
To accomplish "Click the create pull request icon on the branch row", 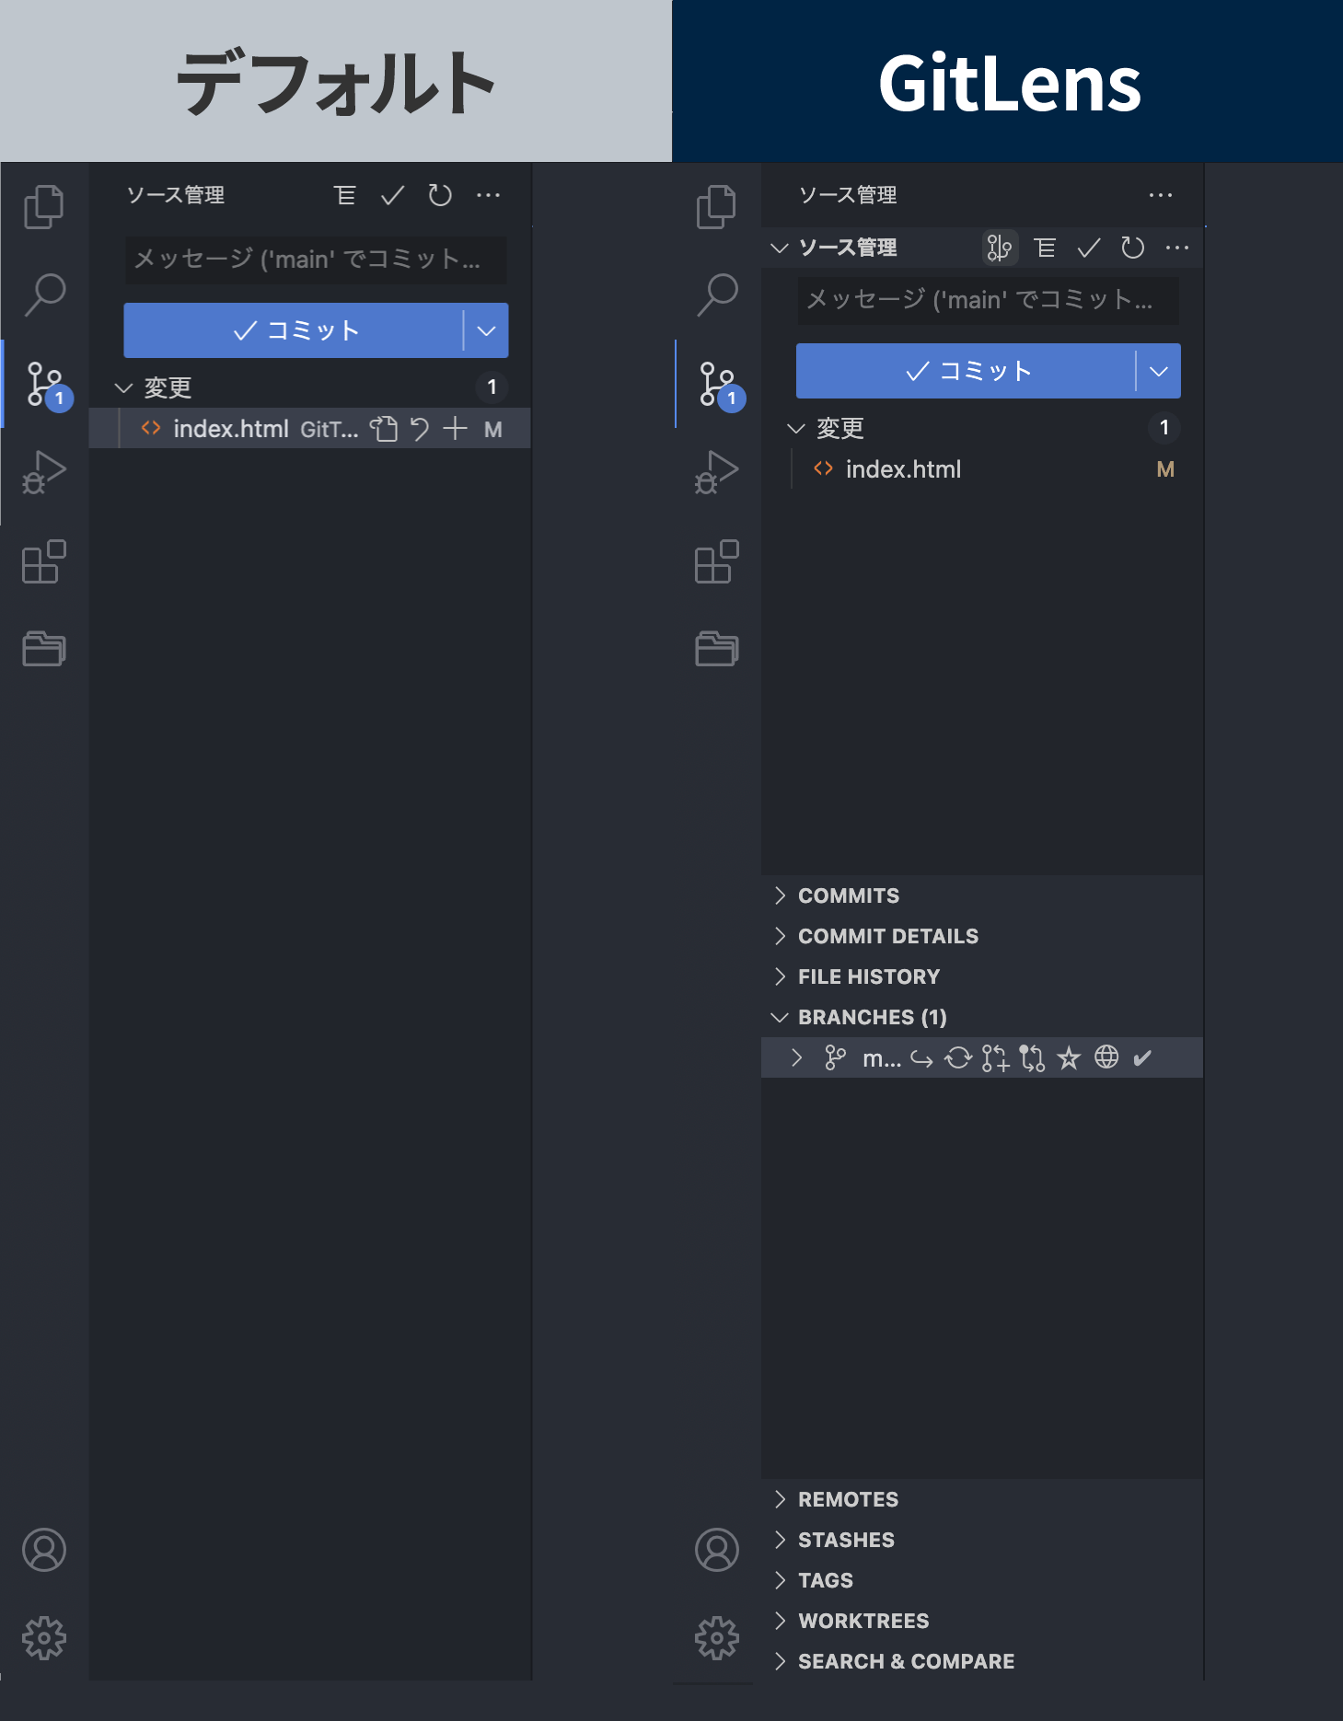I will click(x=995, y=1058).
